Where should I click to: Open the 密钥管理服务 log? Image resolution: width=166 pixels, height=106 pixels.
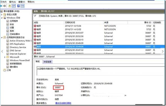pyautogui.click(x=16, y=64)
